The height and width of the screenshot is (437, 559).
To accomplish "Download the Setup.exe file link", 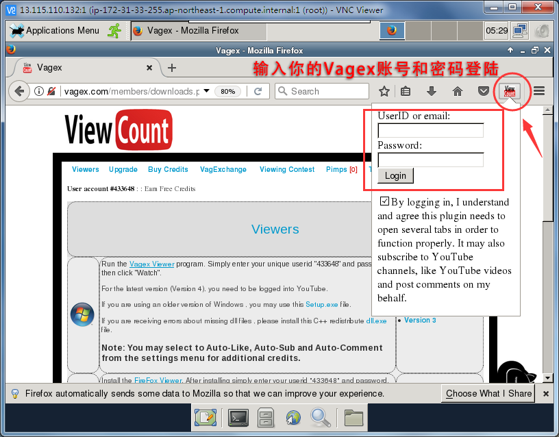I will click(x=321, y=304).
